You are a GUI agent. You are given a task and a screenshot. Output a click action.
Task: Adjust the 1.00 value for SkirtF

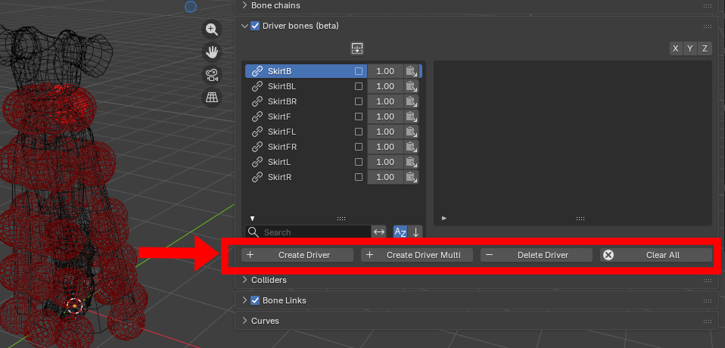385,117
